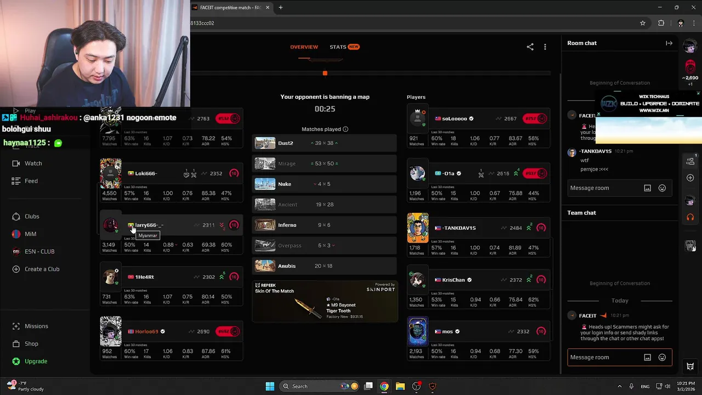Open image upload in Message room field
This screenshot has height=395, width=702.
pos(647,188)
